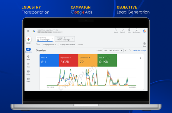Open the hamburger main menu
The image size is (172, 113).
pos(28,31)
